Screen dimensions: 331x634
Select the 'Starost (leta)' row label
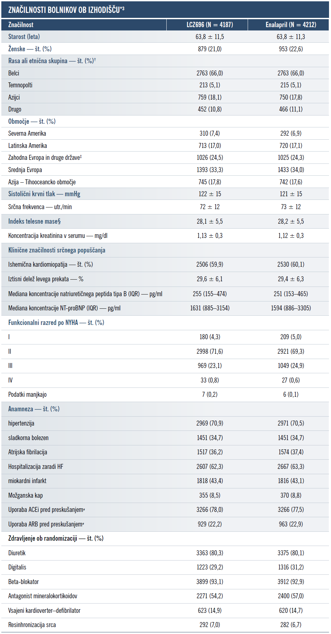[24, 37]
